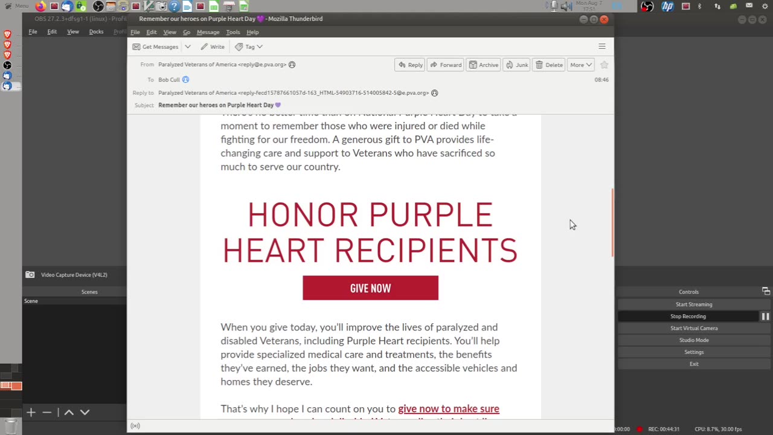The height and width of the screenshot is (435, 773).
Task: Add a new scene with the plus icon
Action: click(31, 412)
